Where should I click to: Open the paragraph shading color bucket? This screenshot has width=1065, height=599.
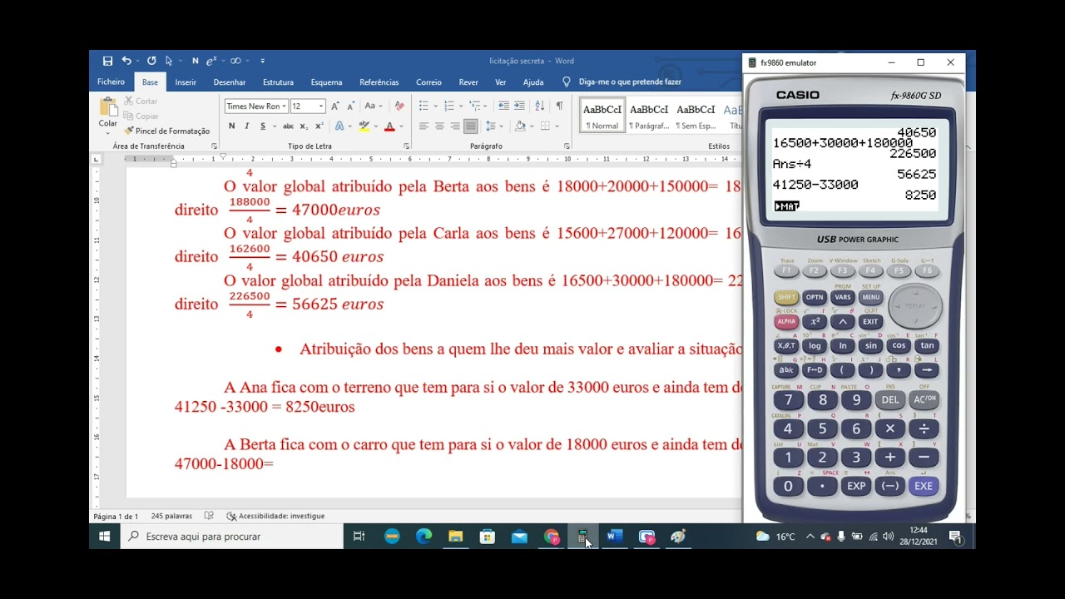coord(520,126)
